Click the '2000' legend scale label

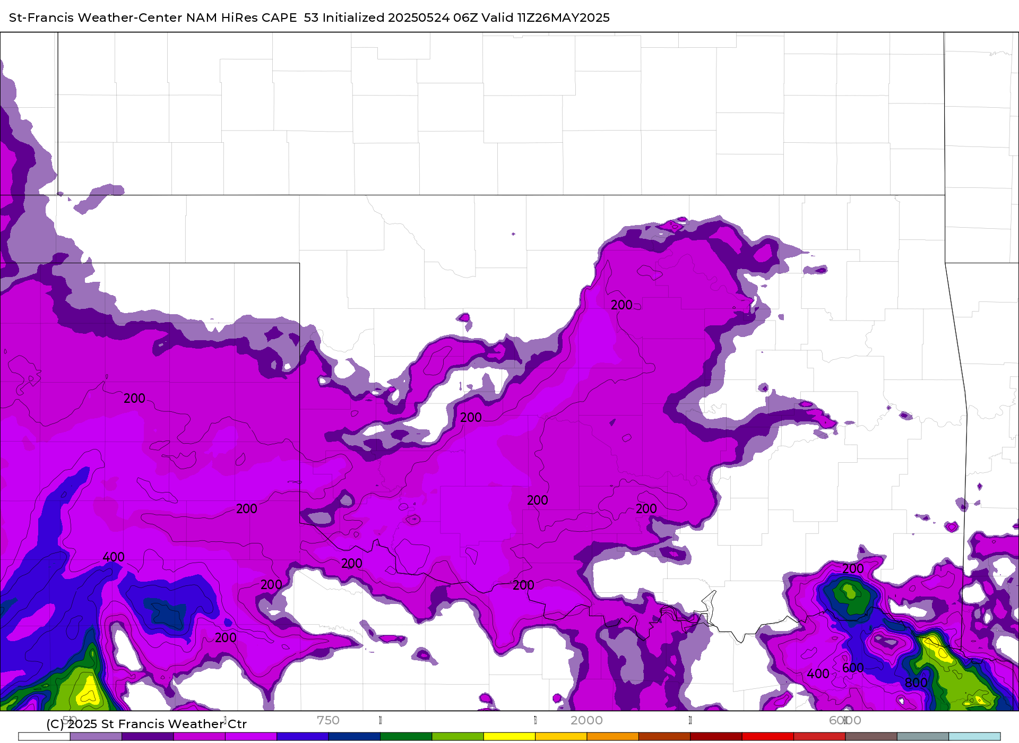tap(586, 720)
